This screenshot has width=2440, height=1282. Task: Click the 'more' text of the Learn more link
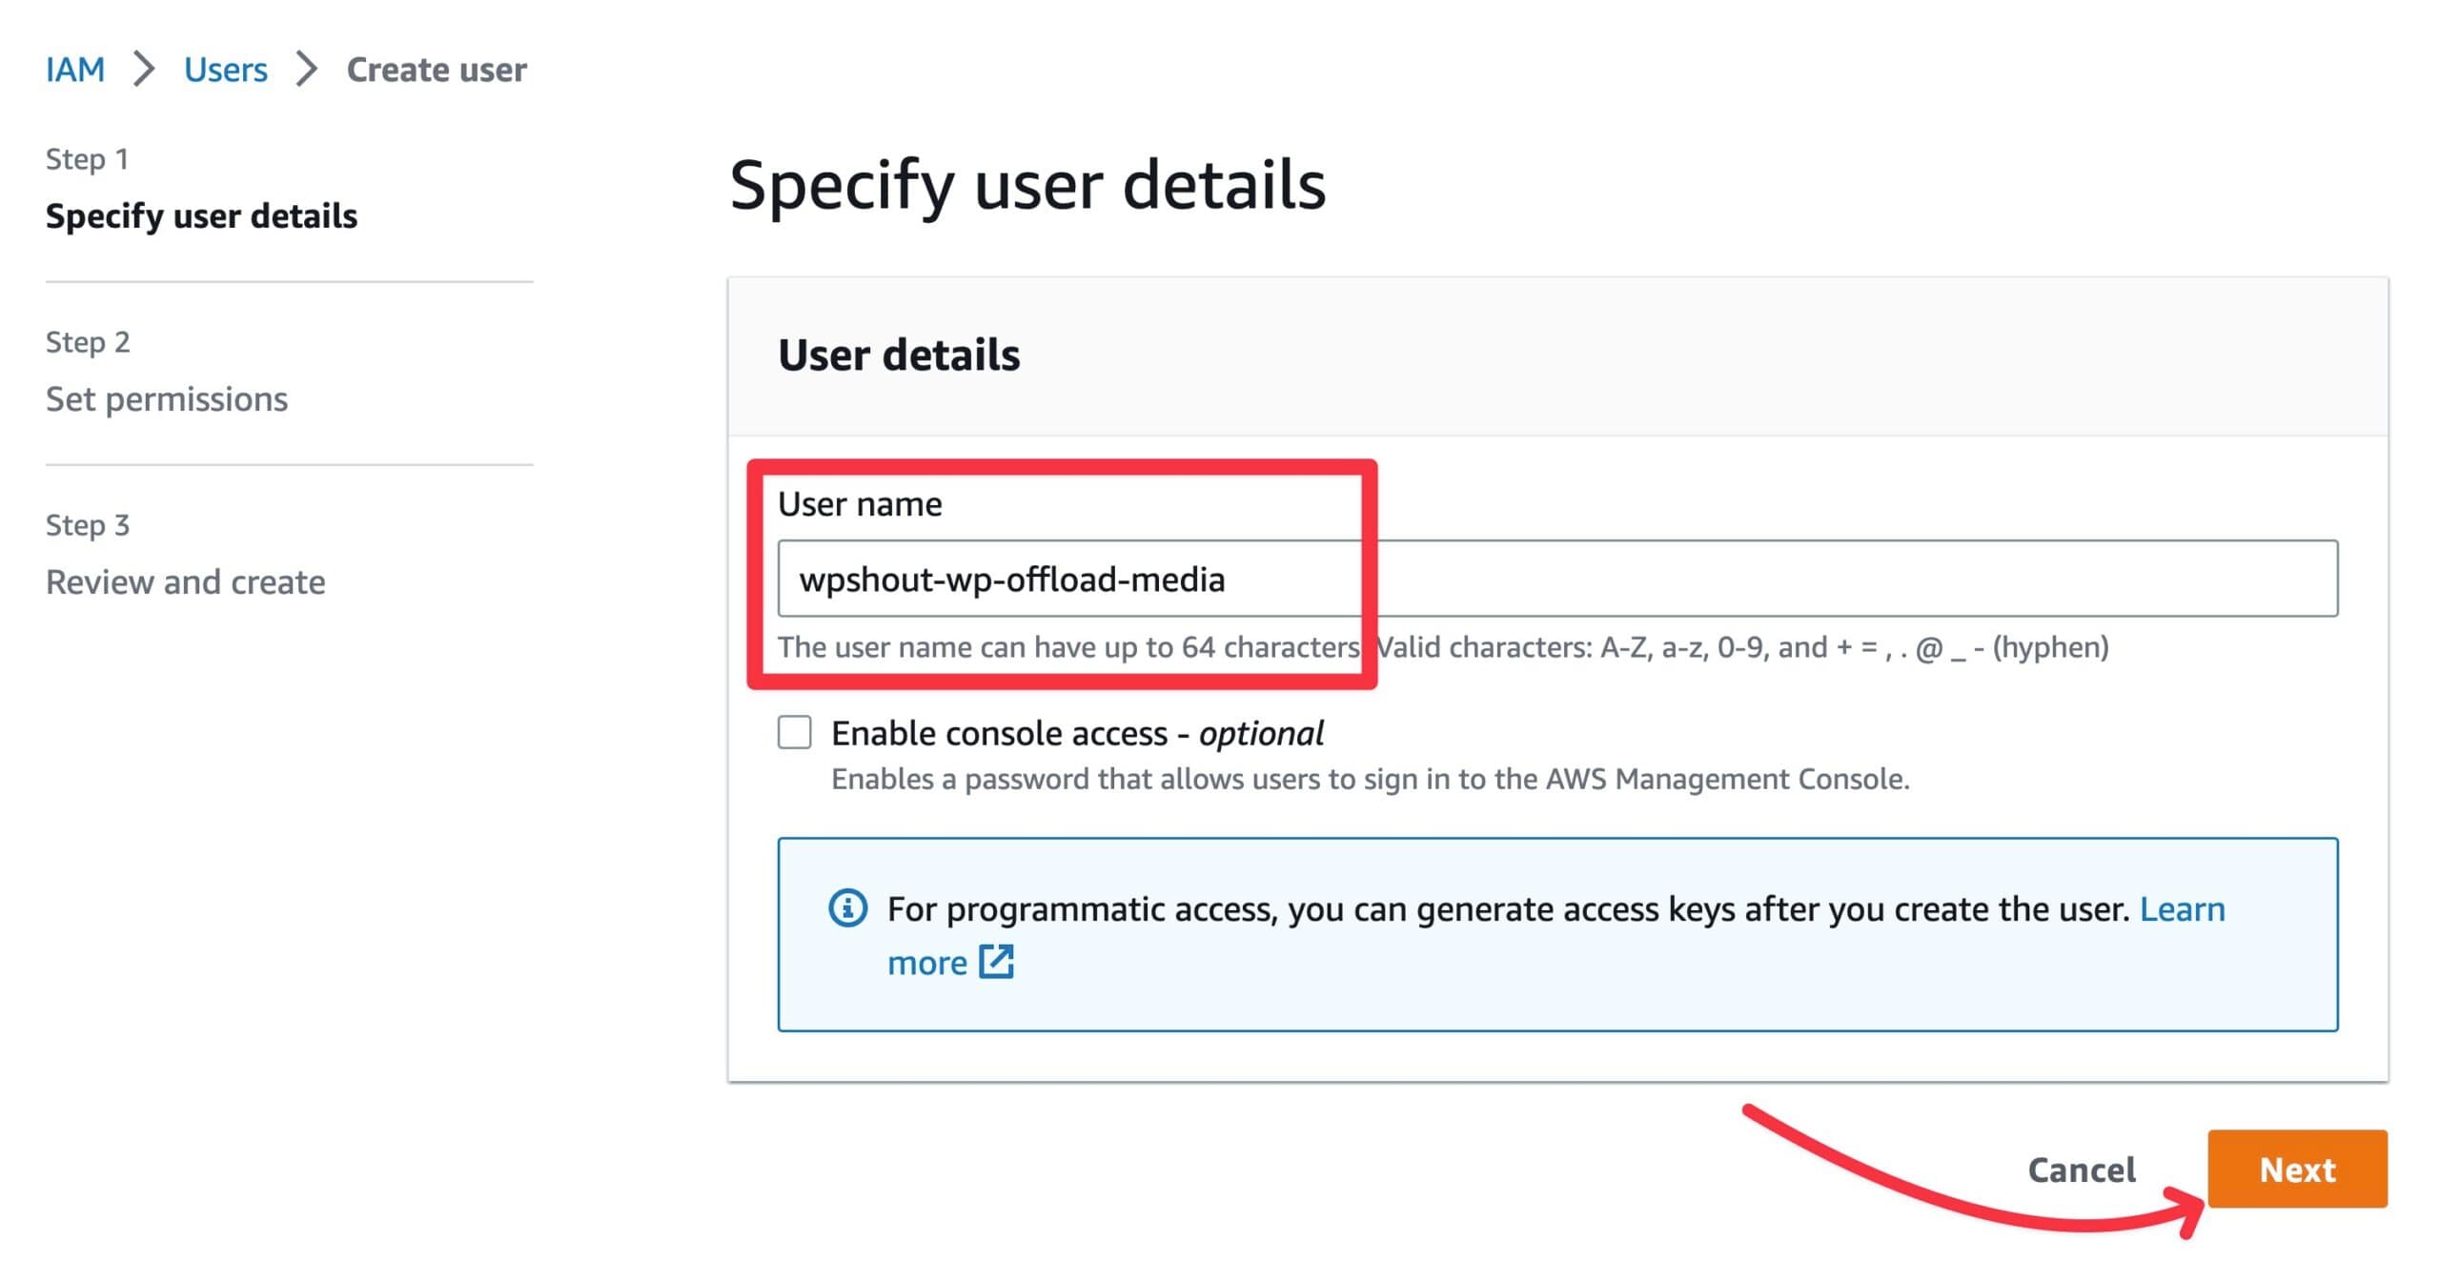pos(926,962)
